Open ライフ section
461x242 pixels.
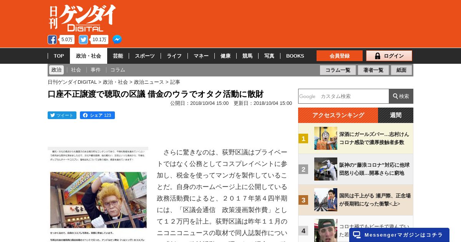[174, 56]
